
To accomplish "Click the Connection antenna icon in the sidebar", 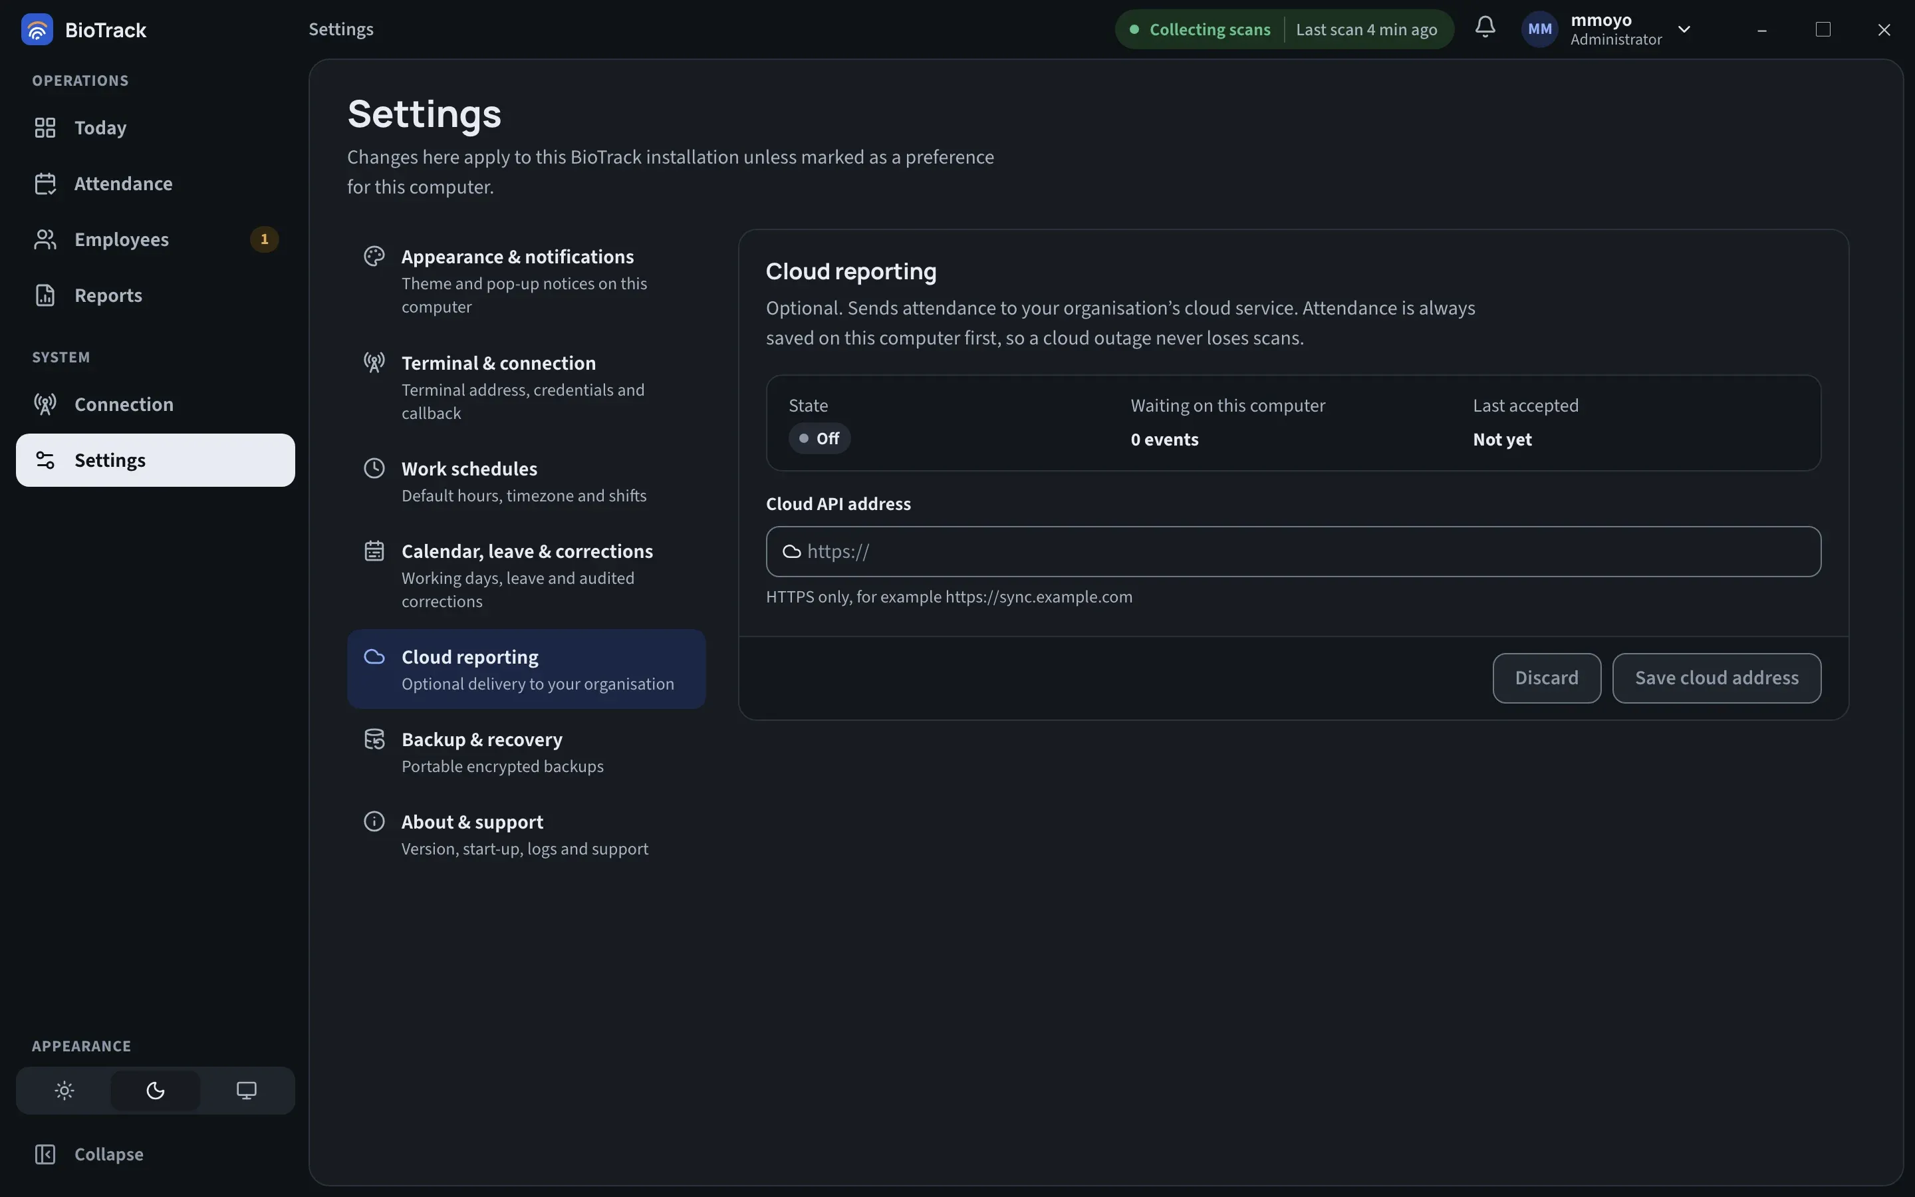I will [x=45, y=404].
